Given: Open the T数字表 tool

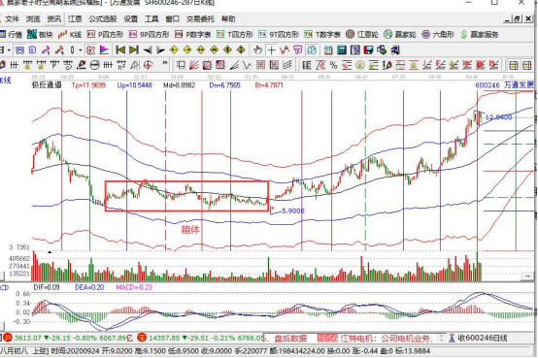Looking at the screenshot, I should [322, 34].
